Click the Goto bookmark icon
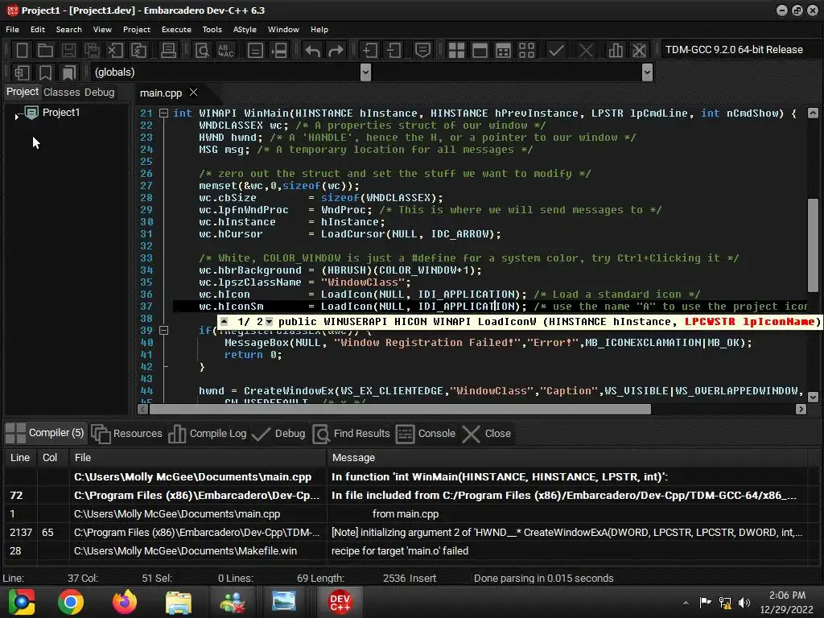The image size is (824, 618). coord(69,72)
